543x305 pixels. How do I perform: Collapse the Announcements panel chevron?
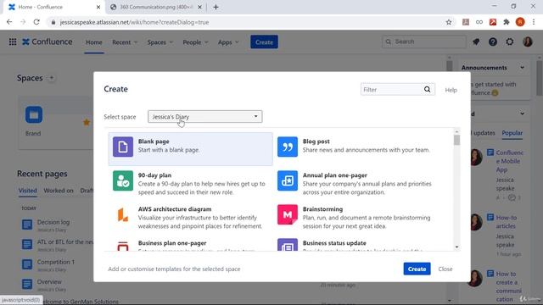pos(523,68)
